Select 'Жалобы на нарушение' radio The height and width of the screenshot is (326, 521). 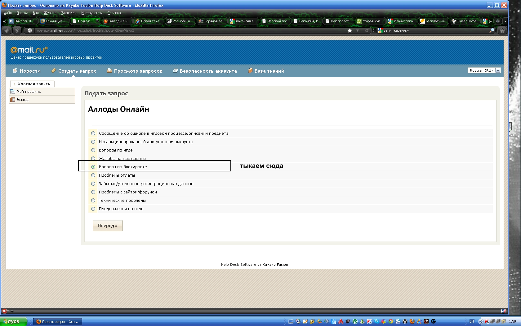(x=93, y=158)
